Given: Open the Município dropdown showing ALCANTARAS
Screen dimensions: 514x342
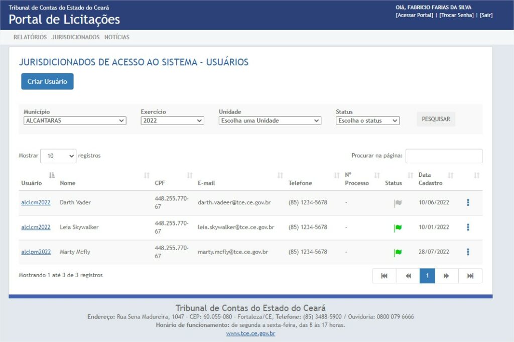Looking at the screenshot, I should coord(75,121).
